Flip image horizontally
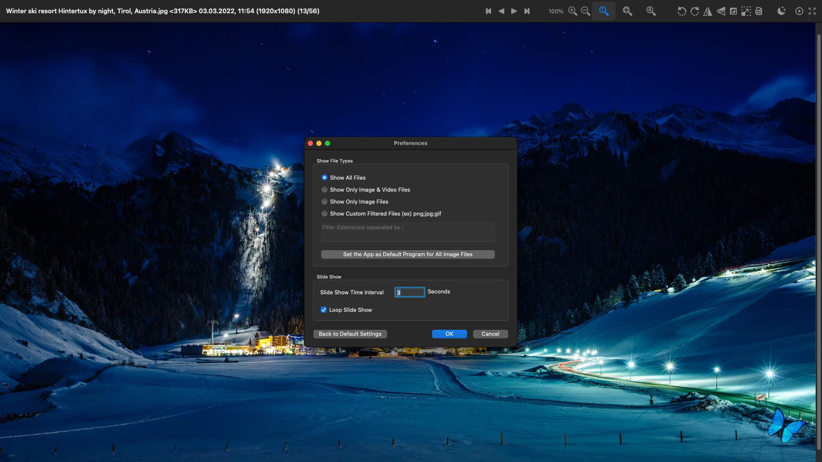822x462 pixels. coord(708,11)
